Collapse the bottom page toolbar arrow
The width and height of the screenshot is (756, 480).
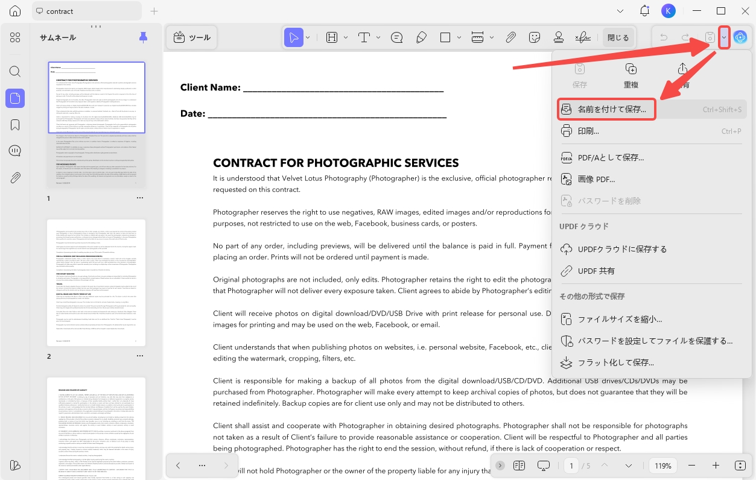[x=500, y=466]
